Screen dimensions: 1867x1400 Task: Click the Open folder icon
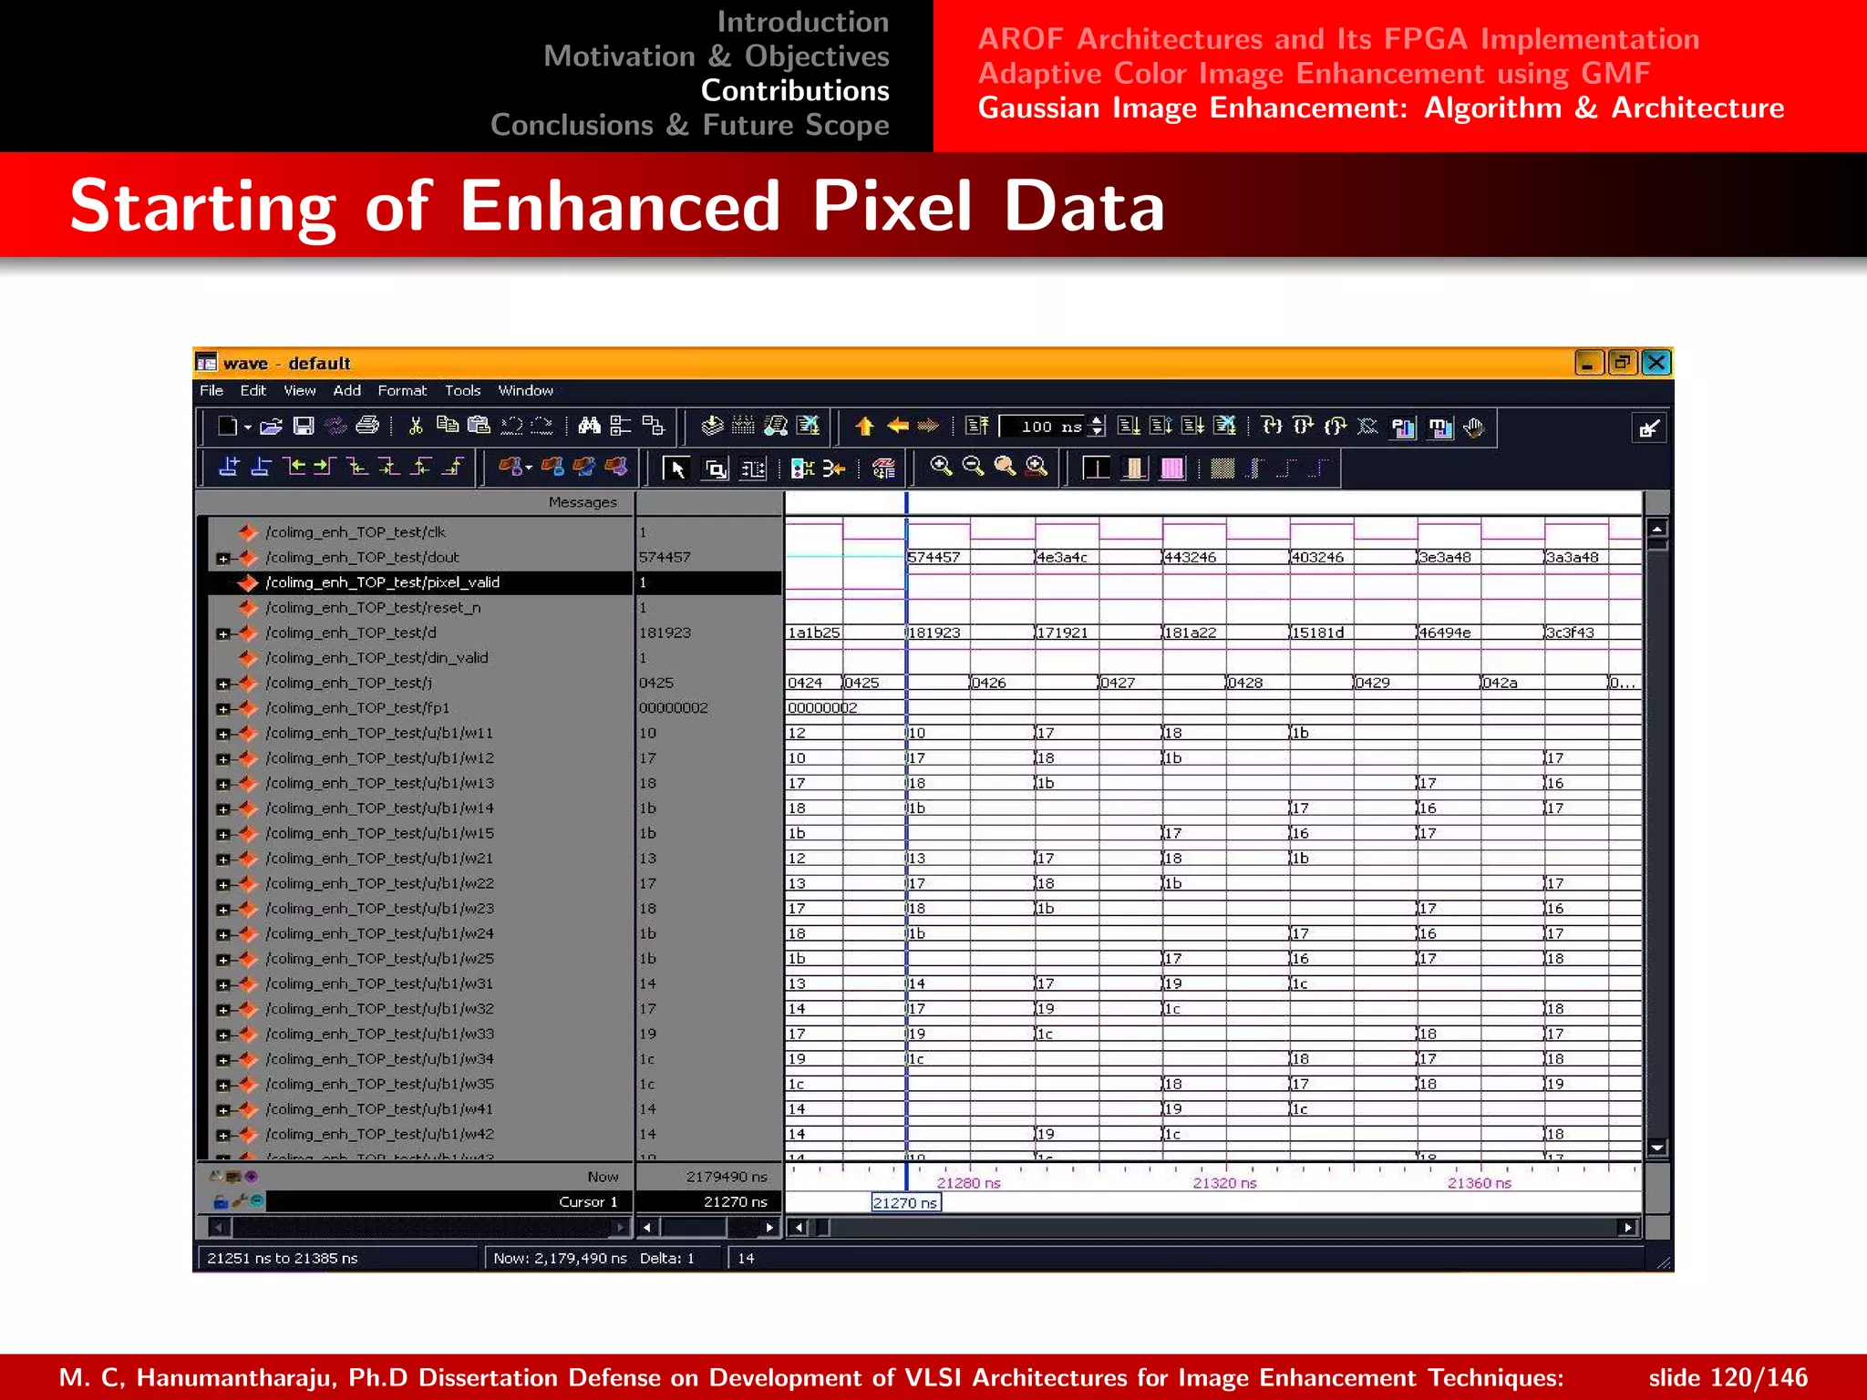pos(271,426)
